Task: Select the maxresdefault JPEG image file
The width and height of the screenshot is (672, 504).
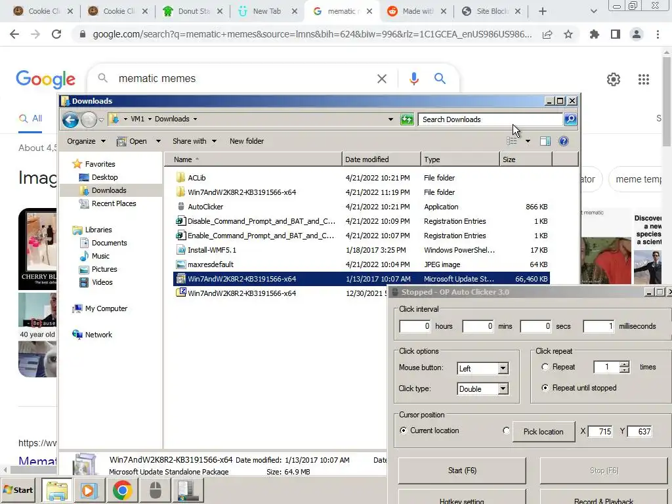Action: [210, 264]
